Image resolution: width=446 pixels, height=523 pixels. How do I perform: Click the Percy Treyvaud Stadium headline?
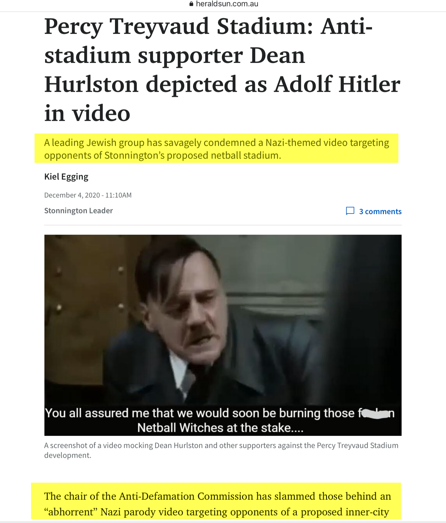pos(223,70)
